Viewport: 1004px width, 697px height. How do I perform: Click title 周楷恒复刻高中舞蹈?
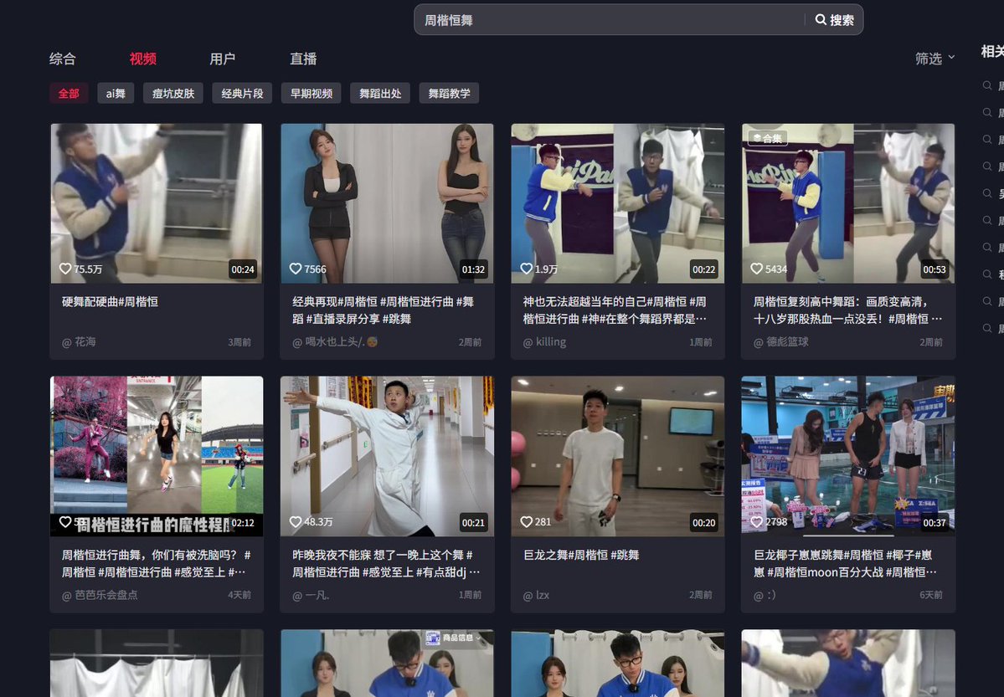[847, 310]
